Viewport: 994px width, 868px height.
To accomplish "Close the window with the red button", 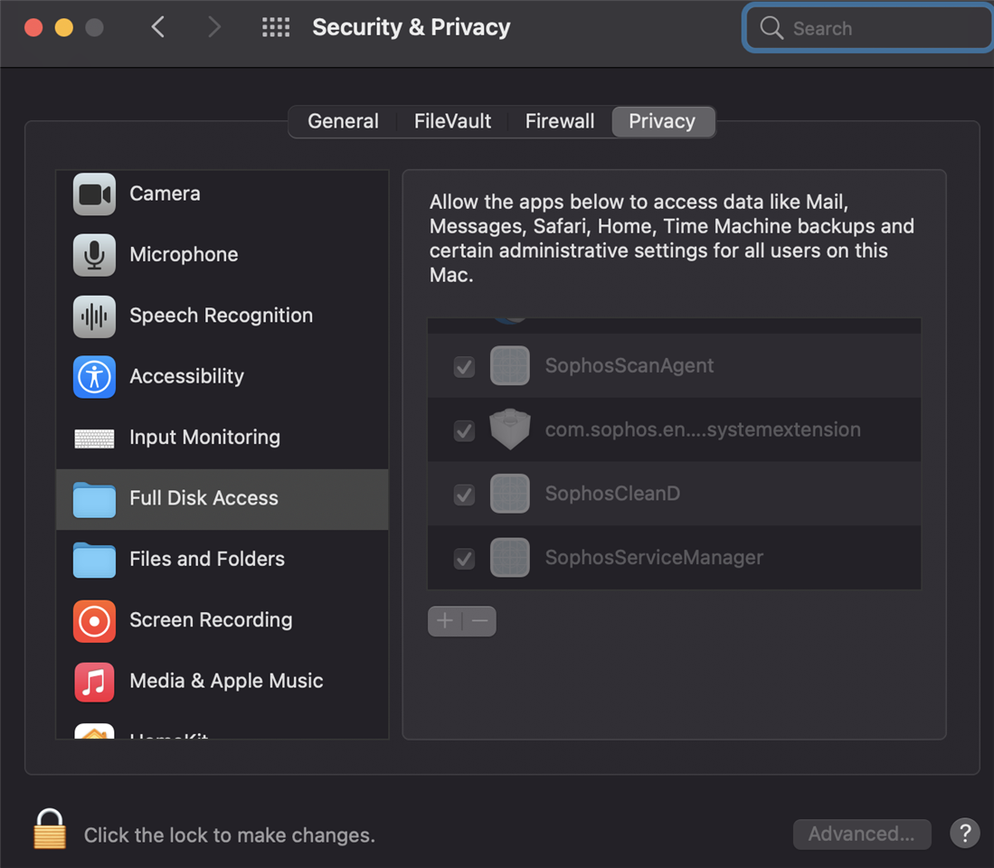I will pos(33,27).
